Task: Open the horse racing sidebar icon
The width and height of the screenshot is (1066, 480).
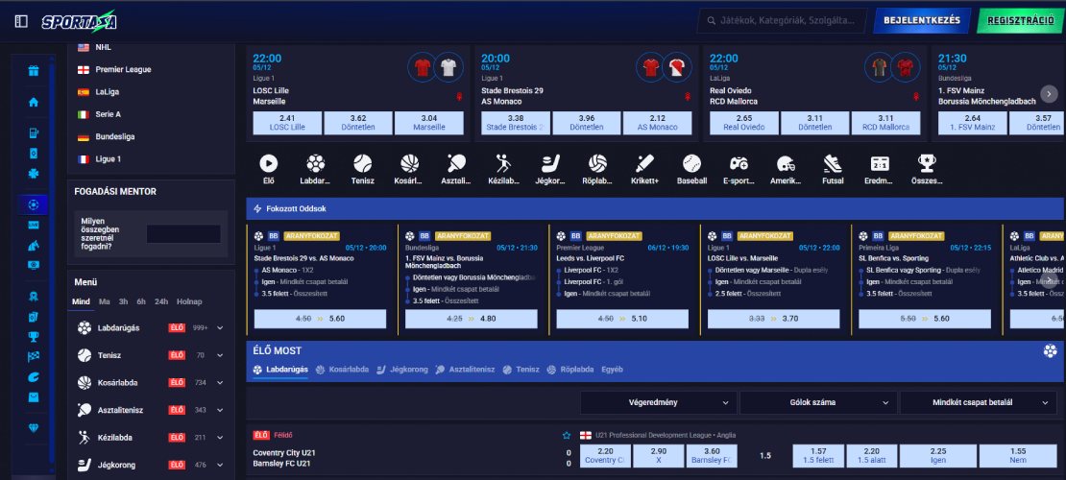Action: point(34,246)
